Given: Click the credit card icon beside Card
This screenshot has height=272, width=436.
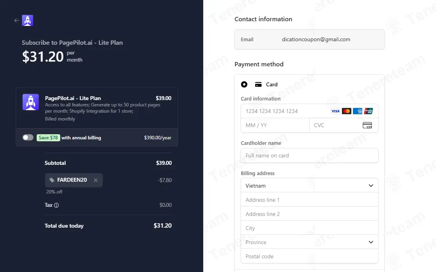Looking at the screenshot, I should tap(258, 84).
